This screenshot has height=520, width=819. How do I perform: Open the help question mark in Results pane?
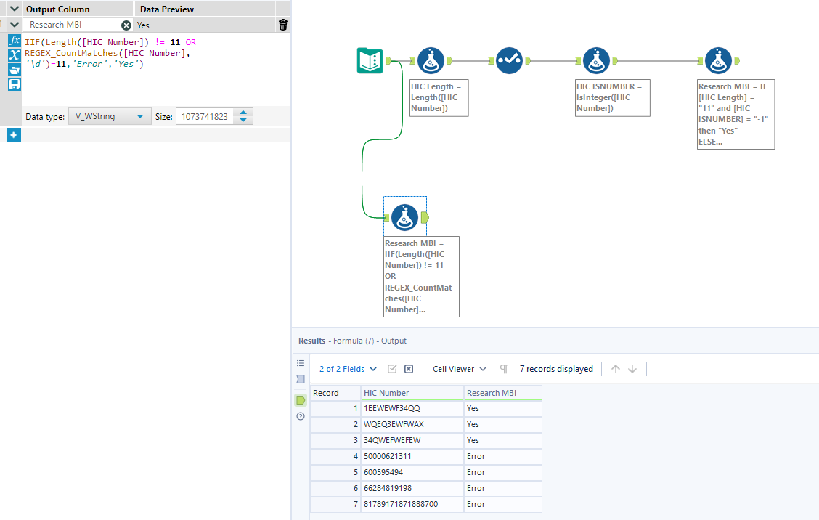click(300, 415)
